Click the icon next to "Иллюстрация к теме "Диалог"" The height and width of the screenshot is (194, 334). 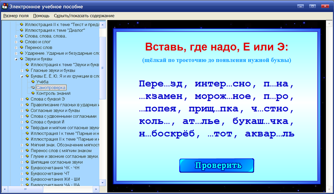[22, 30]
